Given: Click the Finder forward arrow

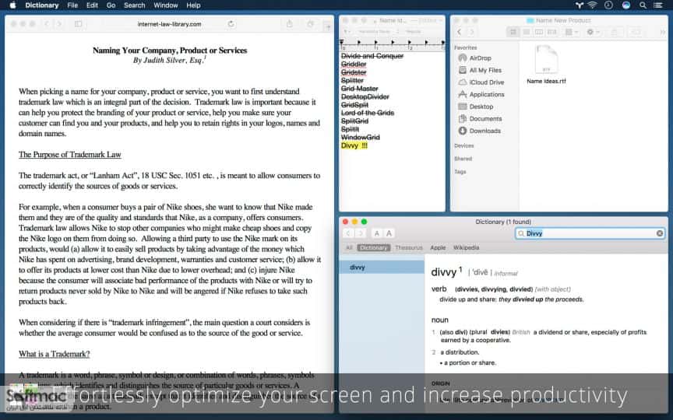Looking at the screenshot, I should 471,32.
